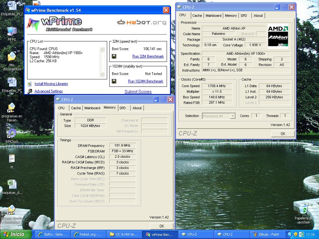Select Cache tab in CPU-Z Memory window
Image resolution: width=319 pixels, height=239 pixels.
76,108
